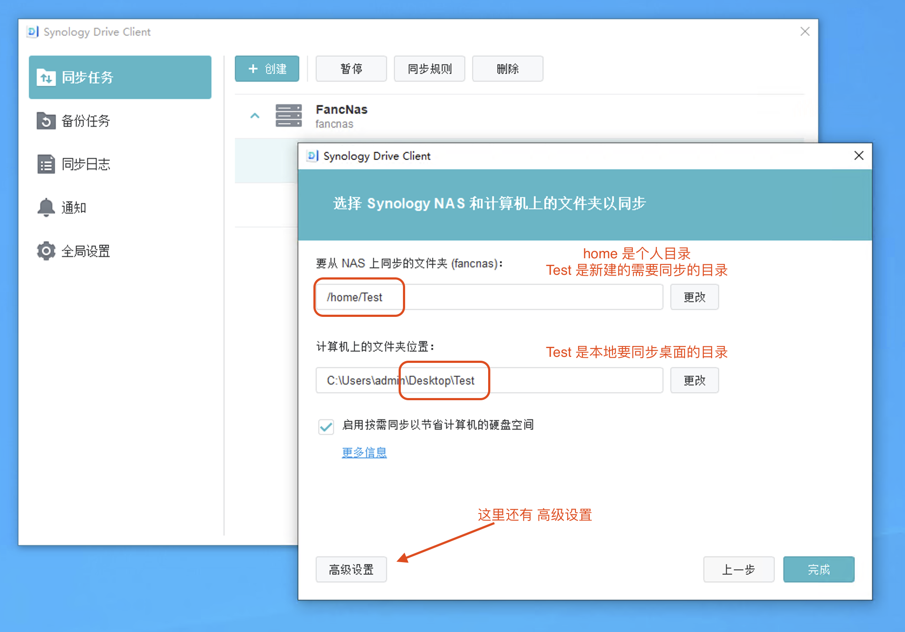This screenshot has width=905, height=632.
Task: Click the notification bell icon
Action: [x=46, y=207]
